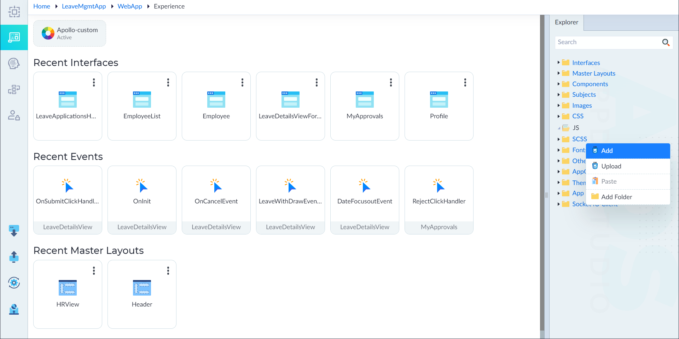Screen dimensions: 679x339
Task: Choose Add in the context menu
Action: point(628,151)
